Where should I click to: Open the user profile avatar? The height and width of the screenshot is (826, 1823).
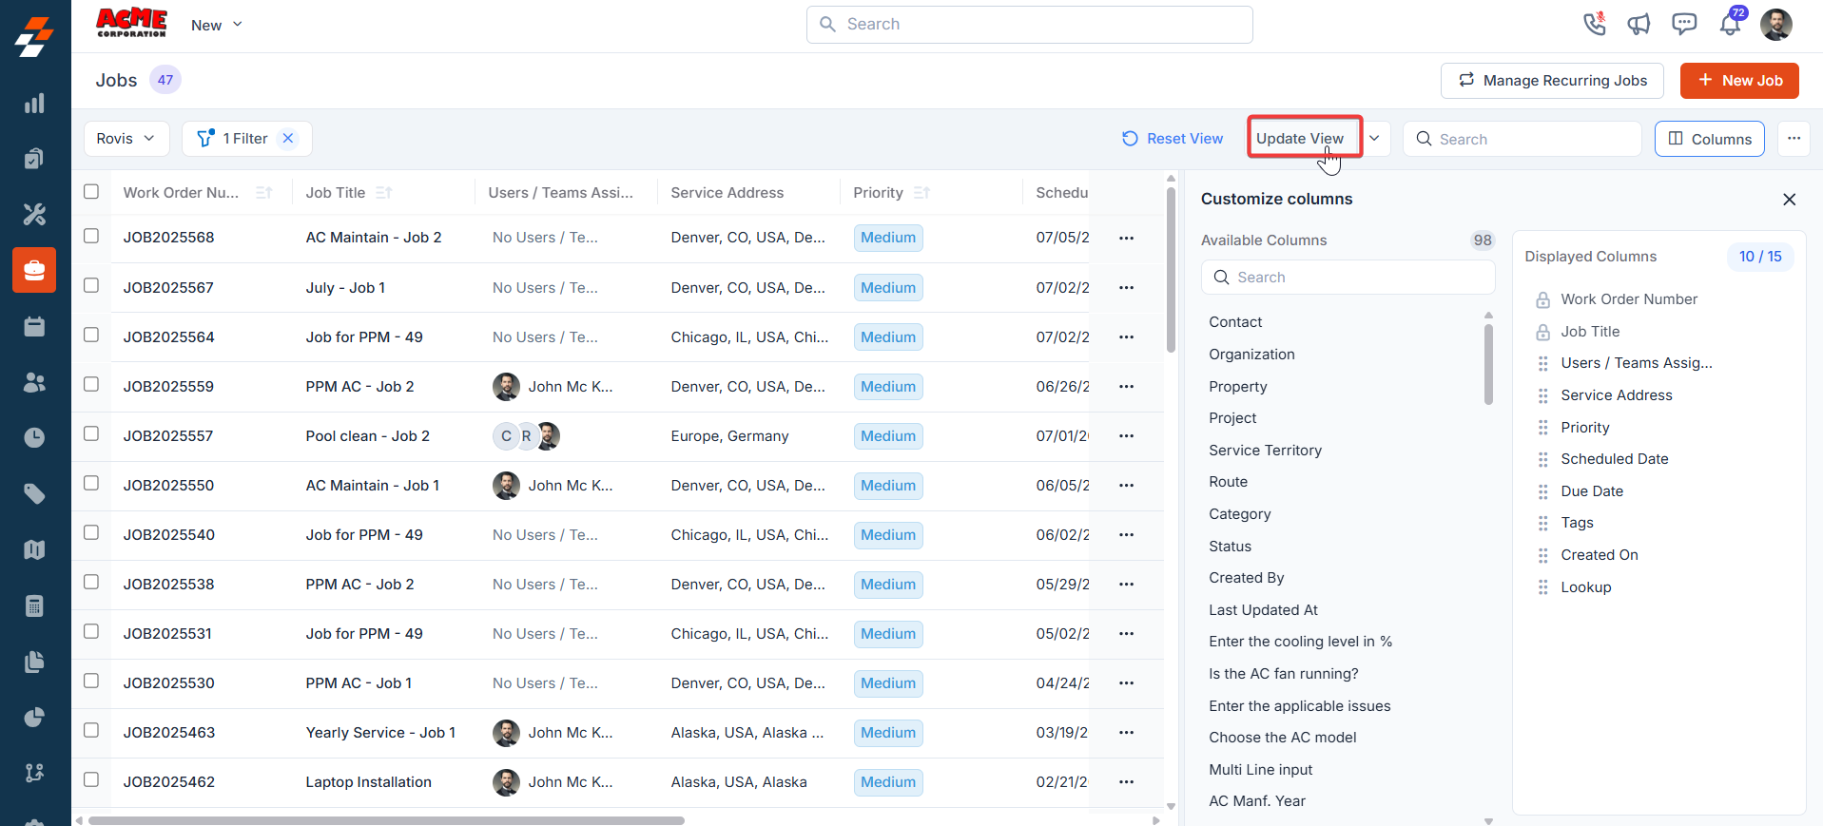(1775, 24)
